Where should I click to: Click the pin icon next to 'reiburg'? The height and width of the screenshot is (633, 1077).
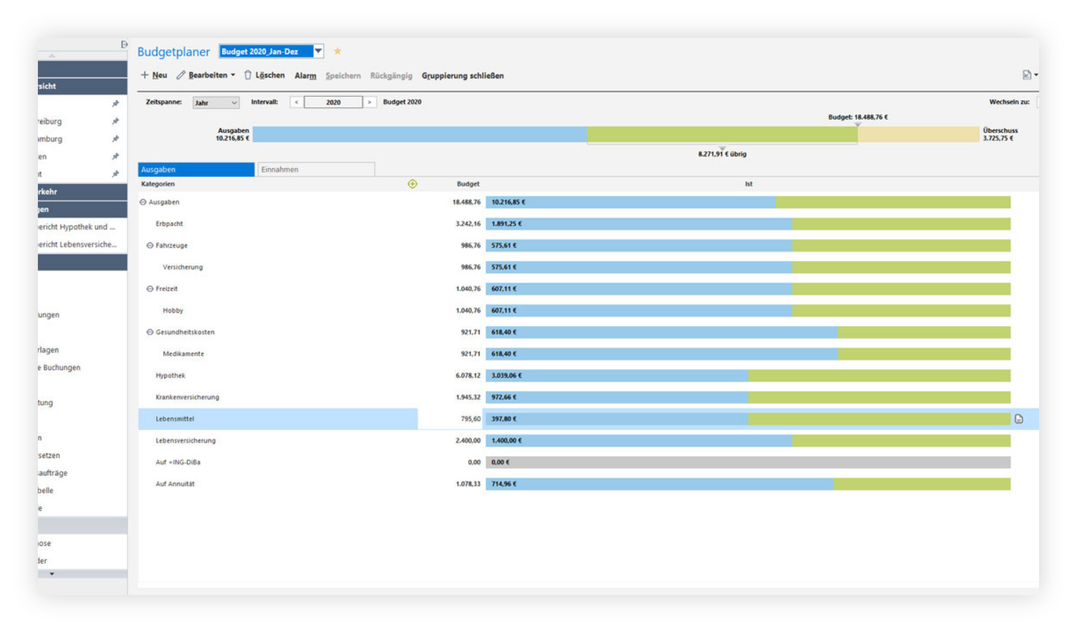pos(115,122)
